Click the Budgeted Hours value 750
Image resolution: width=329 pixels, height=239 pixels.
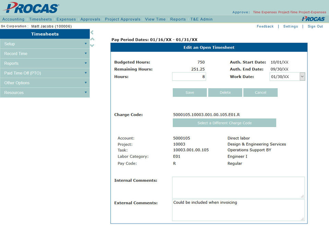(x=201, y=62)
